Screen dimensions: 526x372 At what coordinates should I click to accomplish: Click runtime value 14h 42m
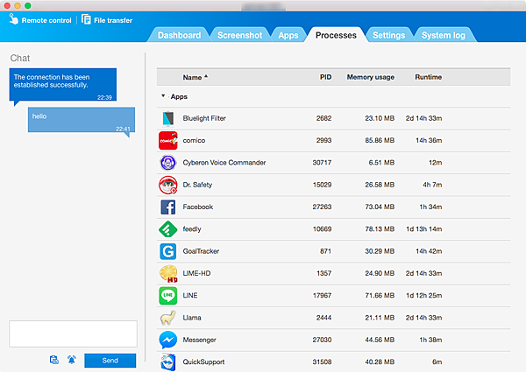(x=429, y=251)
